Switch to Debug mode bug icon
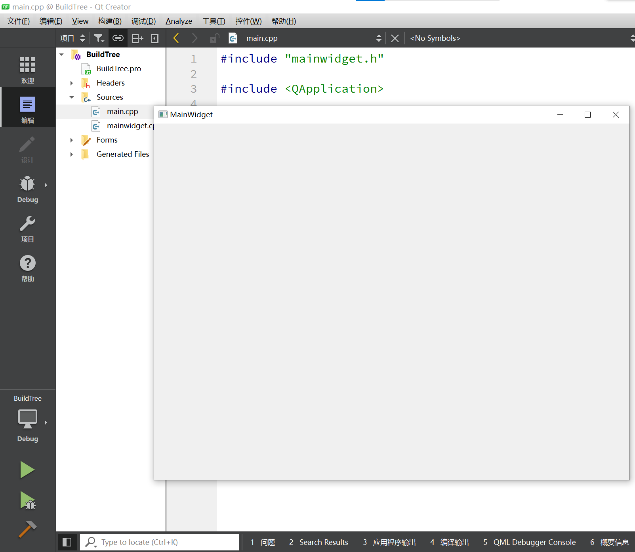This screenshot has height=552, width=635. point(27,185)
